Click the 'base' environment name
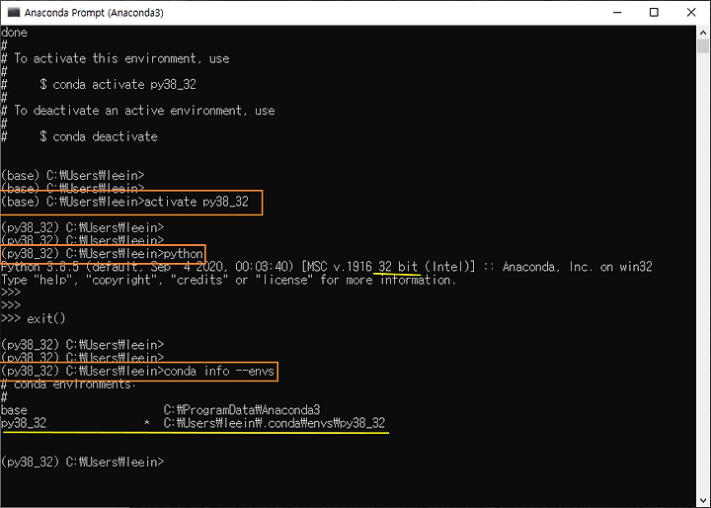 (14, 410)
